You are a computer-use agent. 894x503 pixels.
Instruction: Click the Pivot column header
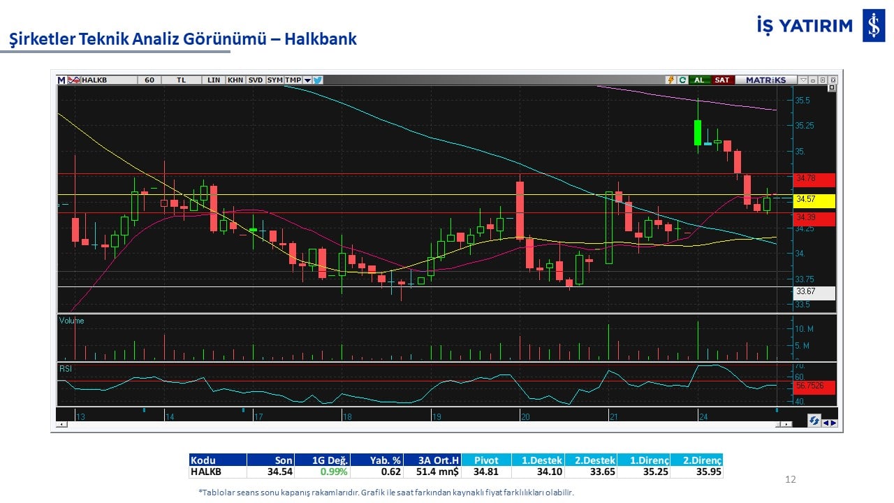pyautogui.click(x=486, y=460)
